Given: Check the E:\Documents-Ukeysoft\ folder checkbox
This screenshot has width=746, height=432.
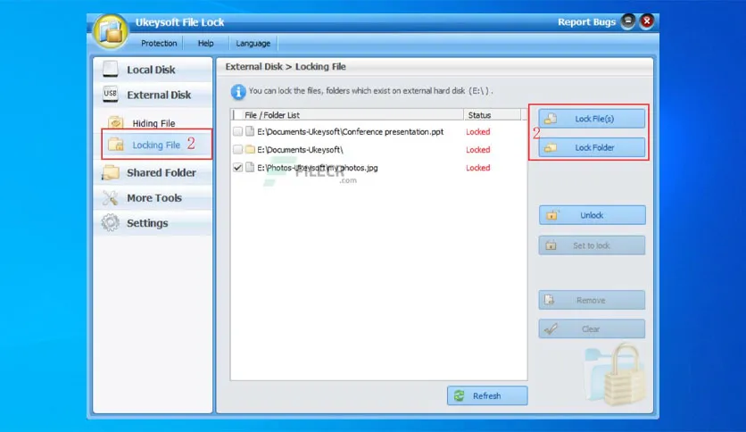Looking at the screenshot, I should point(238,149).
